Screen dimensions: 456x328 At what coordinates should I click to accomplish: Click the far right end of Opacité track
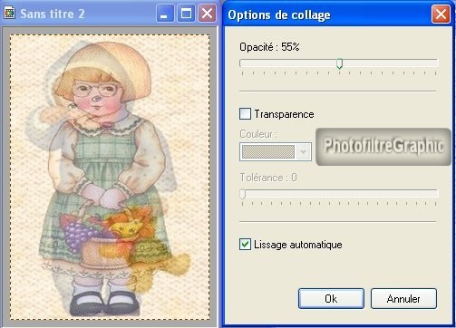click(437, 63)
